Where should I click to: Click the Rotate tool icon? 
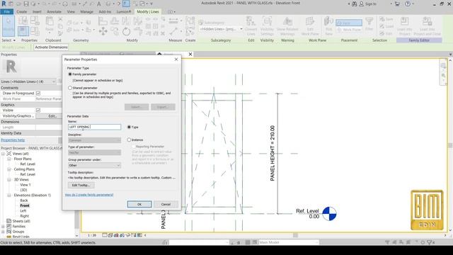[x=126, y=31]
